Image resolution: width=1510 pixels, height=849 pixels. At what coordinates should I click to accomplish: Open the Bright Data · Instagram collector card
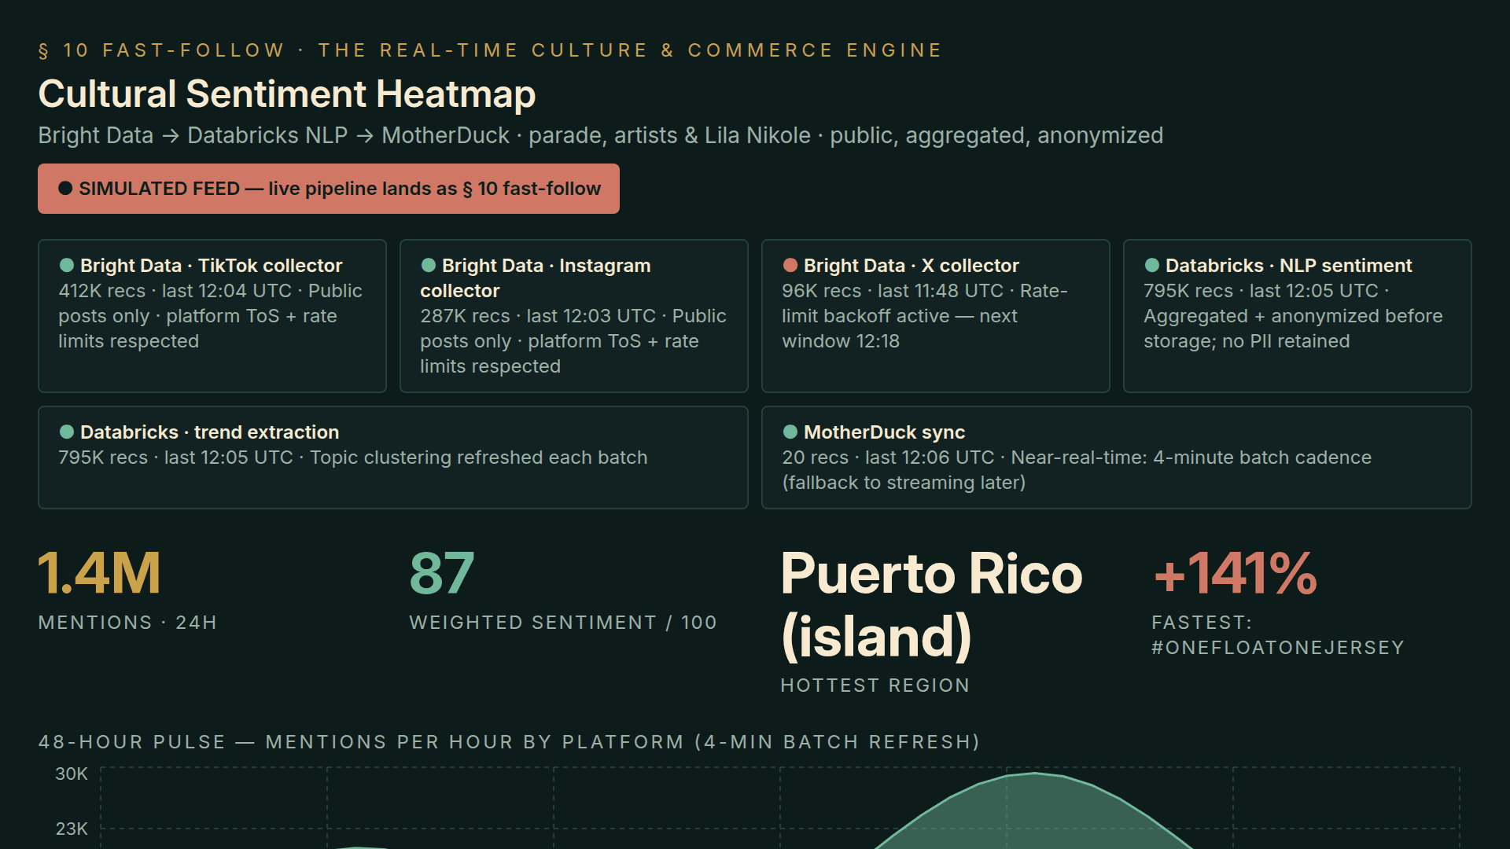click(x=574, y=316)
